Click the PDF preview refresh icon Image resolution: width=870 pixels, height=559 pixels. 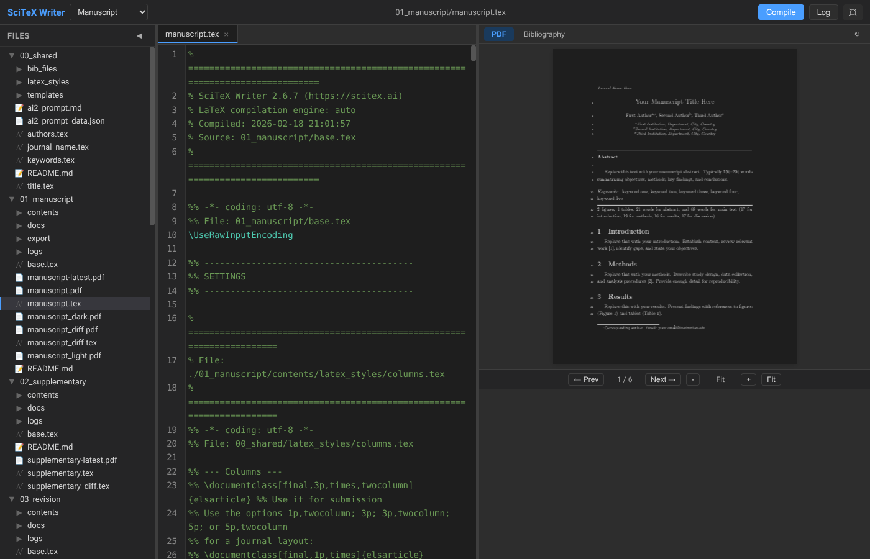pyautogui.click(x=857, y=34)
